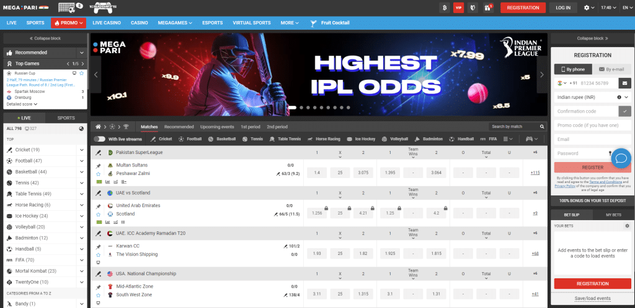Viewport: 635px width, 308px height.
Task: Open the Recommended matches tab
Action: [179, 127]
